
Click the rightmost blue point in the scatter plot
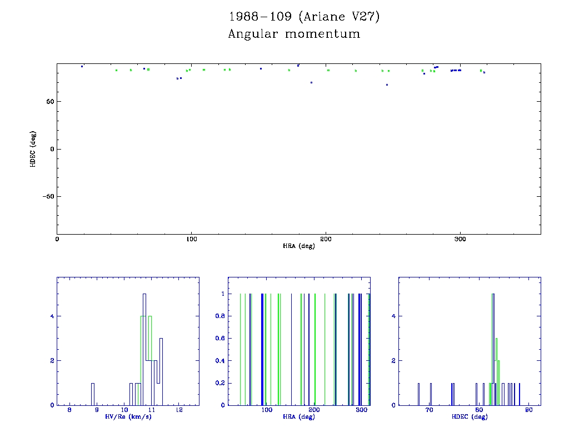(485, 72)
